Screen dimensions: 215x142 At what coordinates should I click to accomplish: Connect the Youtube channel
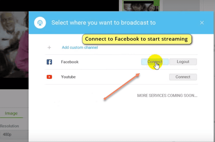click(183, 77)
